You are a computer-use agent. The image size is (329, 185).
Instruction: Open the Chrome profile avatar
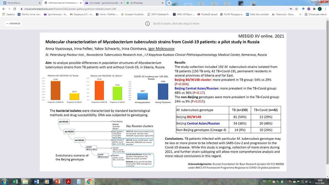pos(320,9)
